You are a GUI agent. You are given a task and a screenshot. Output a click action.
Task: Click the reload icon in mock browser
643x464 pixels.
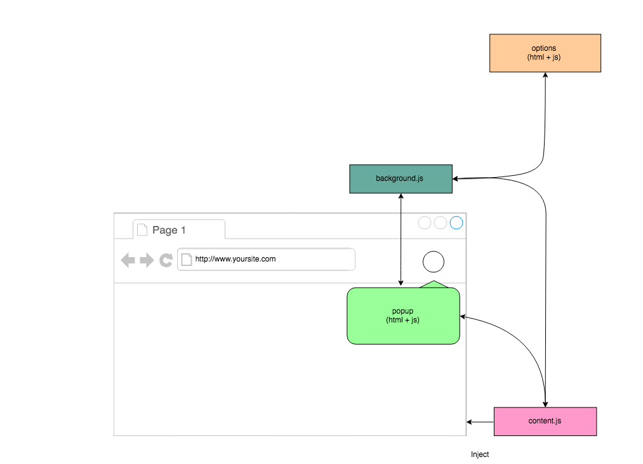click(x=166, y=260)
